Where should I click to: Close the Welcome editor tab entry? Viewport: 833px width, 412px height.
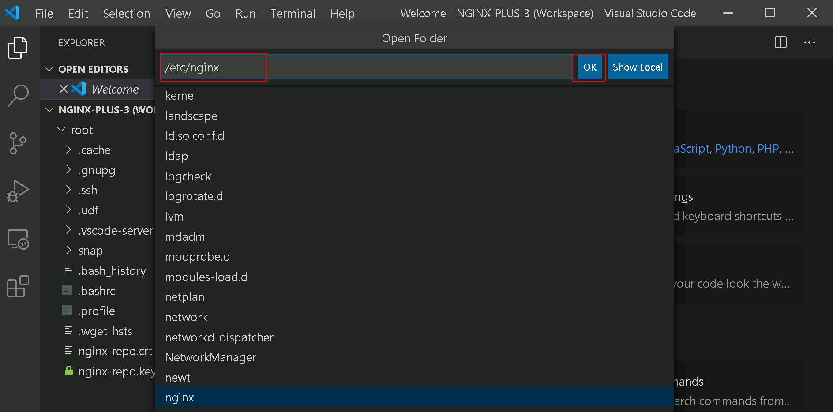click(64, 89)
